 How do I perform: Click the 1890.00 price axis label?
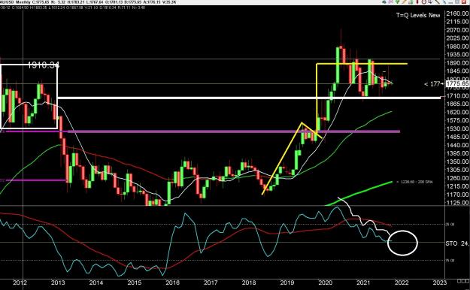tap(457, 63)
